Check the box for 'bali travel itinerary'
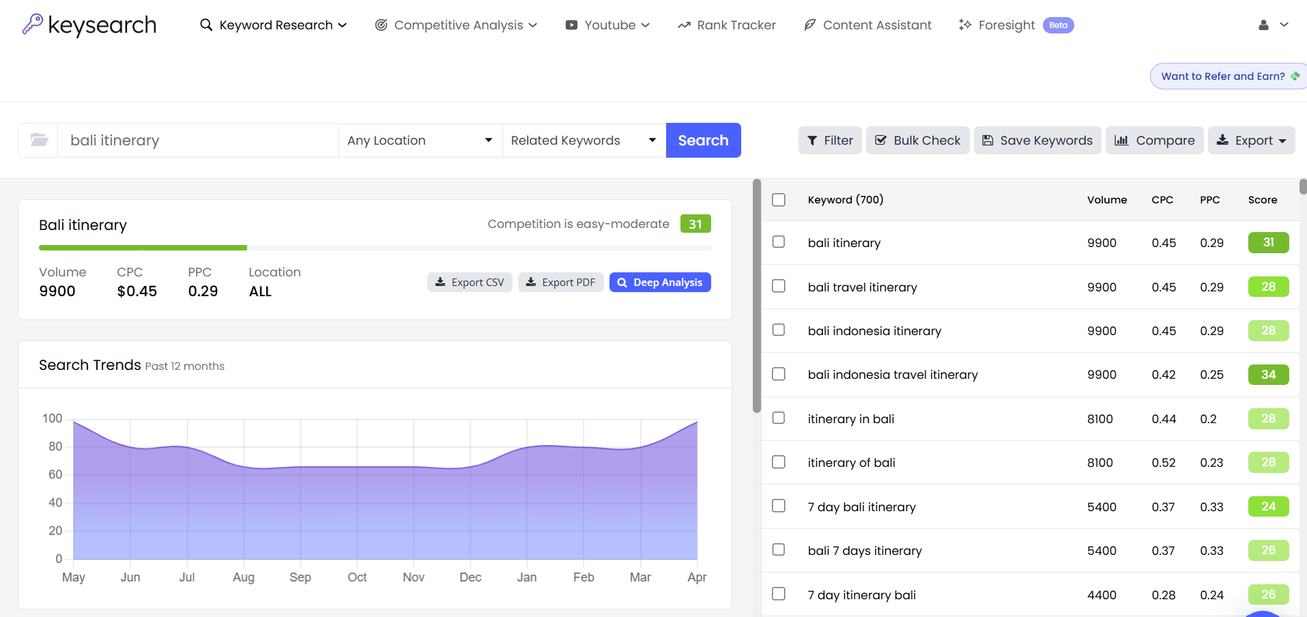 (x=779, y=286)
